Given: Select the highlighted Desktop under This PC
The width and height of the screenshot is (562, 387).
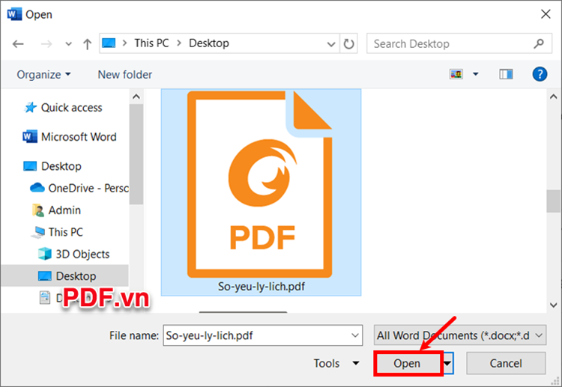Looking at the screenshot, I should [x=64, y=275].
